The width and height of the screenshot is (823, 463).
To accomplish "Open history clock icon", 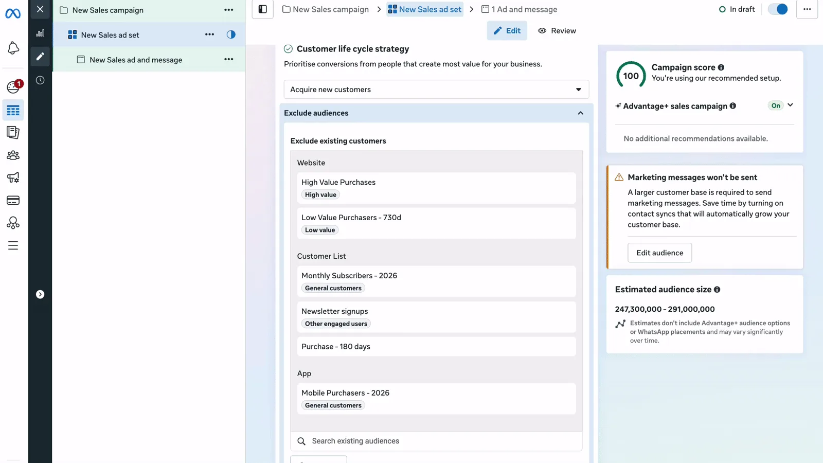I will pos(40,80).
